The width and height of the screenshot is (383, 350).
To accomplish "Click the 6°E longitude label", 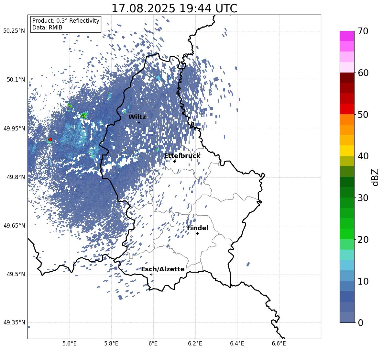I will tap(153, 344).
